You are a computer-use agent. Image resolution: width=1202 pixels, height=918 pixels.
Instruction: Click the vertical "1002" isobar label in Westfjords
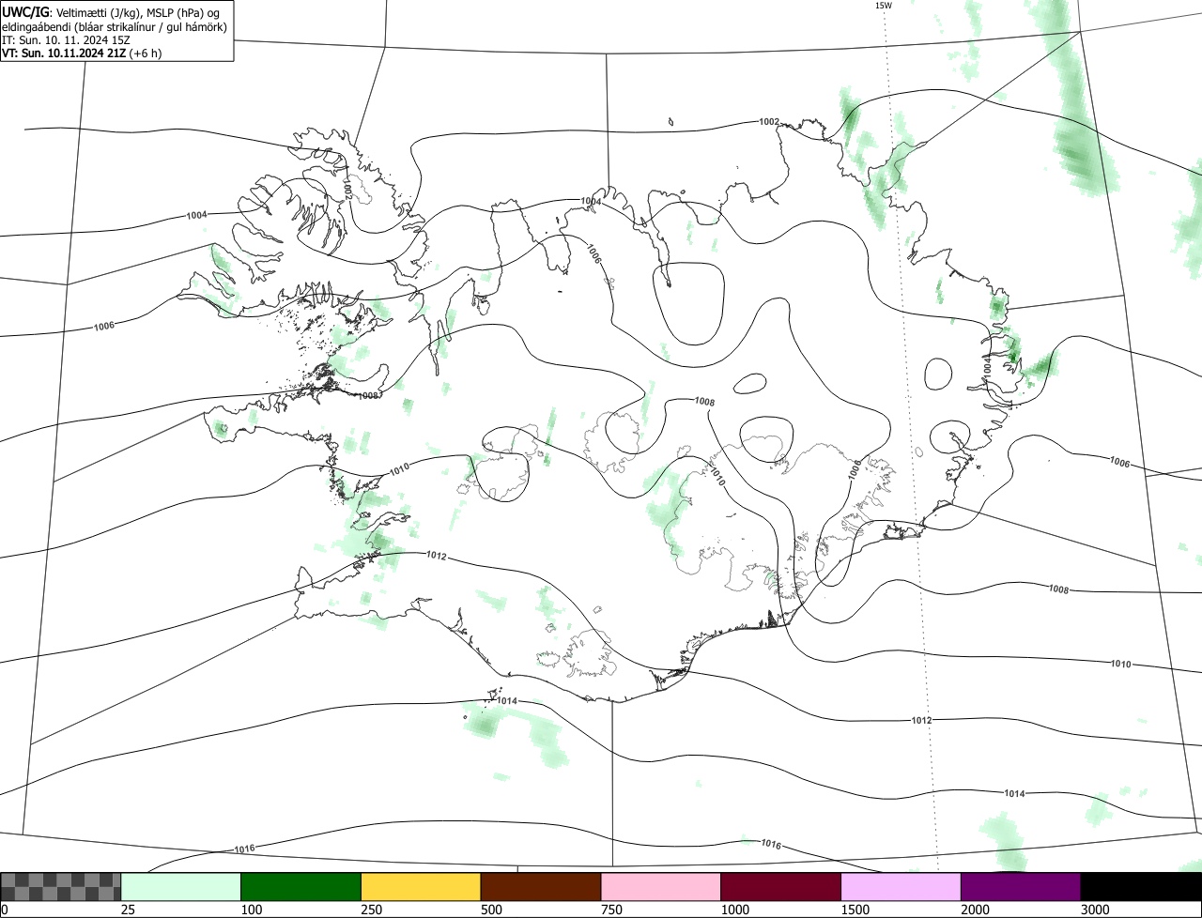[347, 189]
